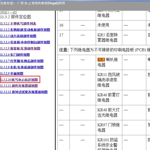Click the highlighted KR3 text
This screenshot has height=150, width=150.
click(101, 59)
